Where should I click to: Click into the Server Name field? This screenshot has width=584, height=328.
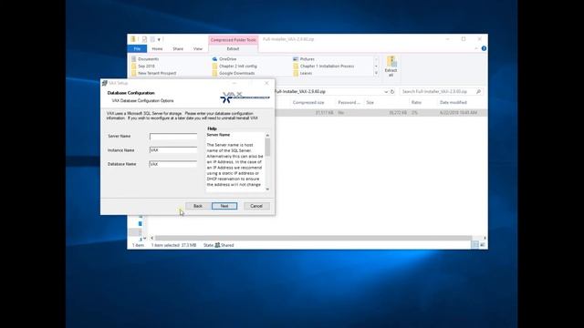click(x=173, y=137)
